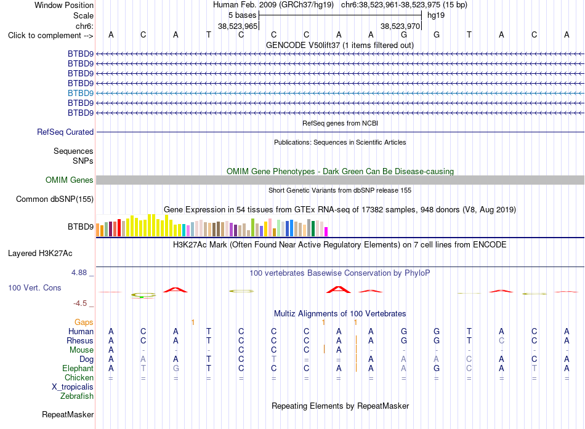
Task: Click the 38,523,965 position marker
Action: (238, 26)
